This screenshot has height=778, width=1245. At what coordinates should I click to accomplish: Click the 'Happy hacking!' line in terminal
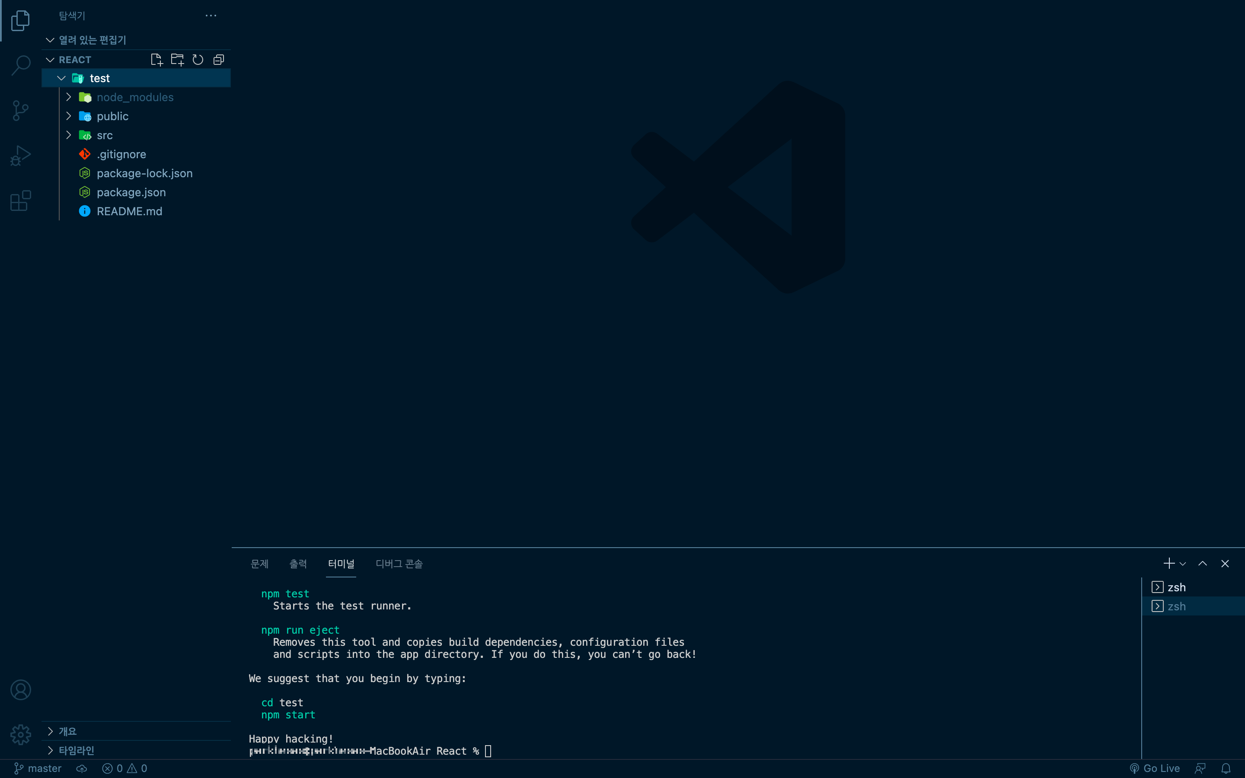291,739
